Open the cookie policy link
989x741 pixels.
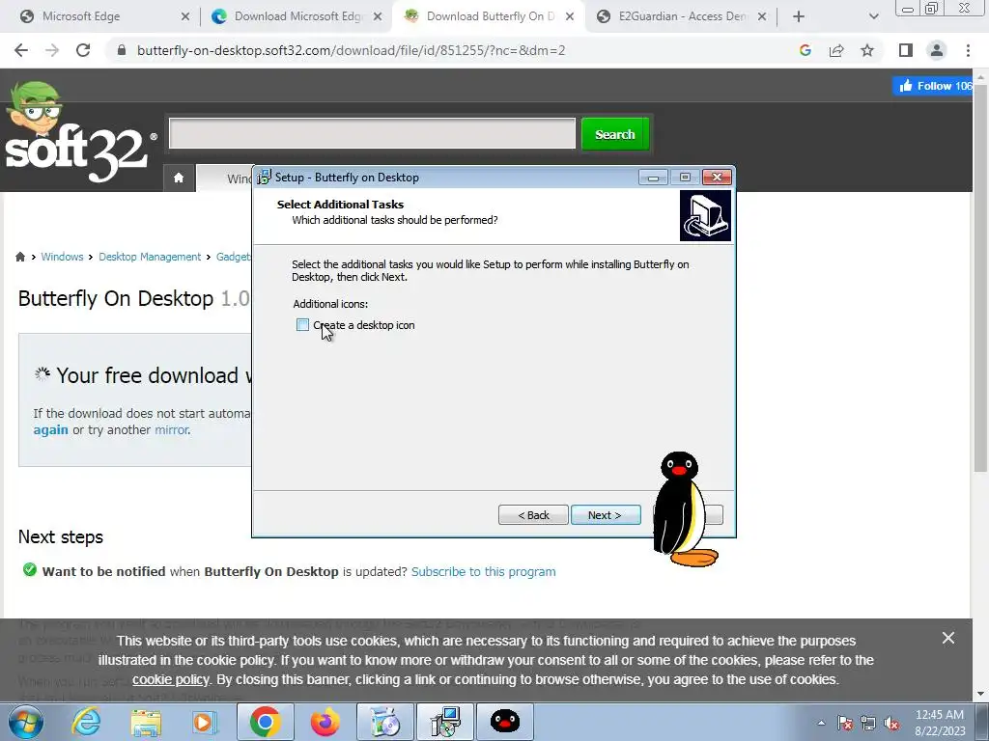170,680
